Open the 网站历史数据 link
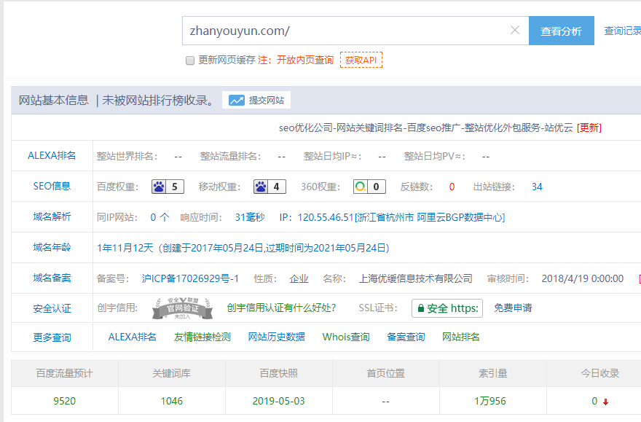This screenshot has height=422, width=641. pos(276,337)
